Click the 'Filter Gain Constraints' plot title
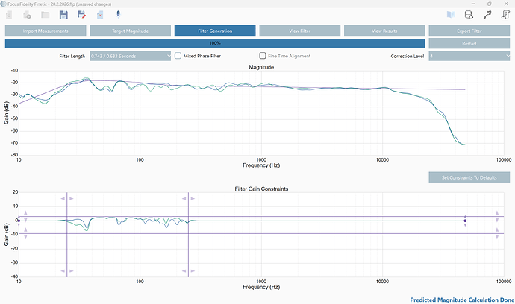Screen dimensions: 515x304 (261, 189)
